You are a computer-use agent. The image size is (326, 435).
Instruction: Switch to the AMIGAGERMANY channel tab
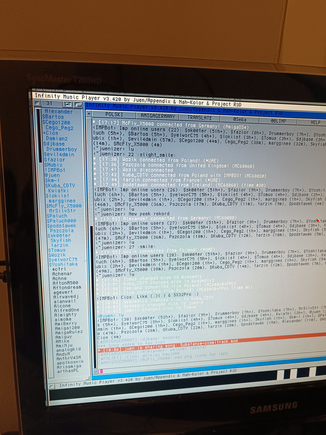coord(158,116)
